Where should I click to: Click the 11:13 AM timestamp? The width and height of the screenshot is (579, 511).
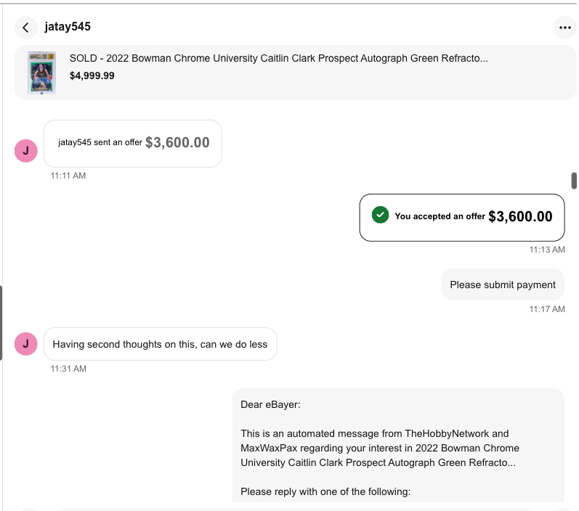click(x=547, y=250)
